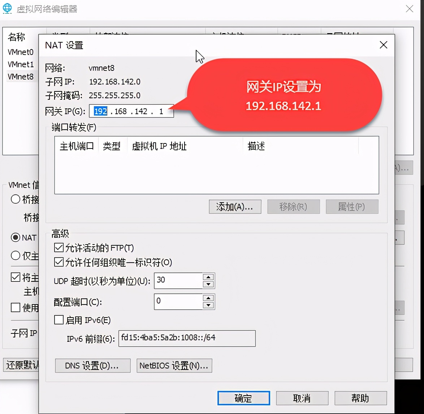Click the IPv6 前缀 text field
The height and width of the screenshot is (414, 424).
click(187, 338)
